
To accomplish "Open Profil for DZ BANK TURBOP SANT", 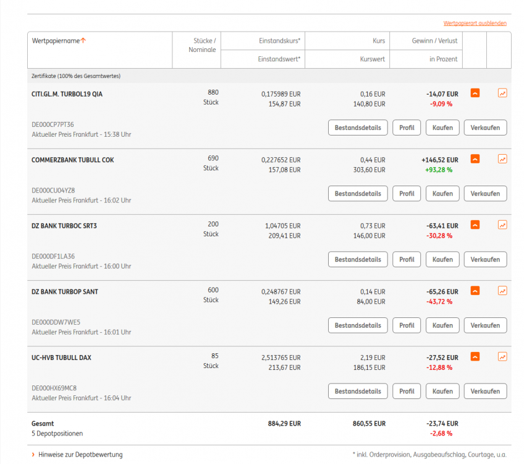I will pos(407,325).
